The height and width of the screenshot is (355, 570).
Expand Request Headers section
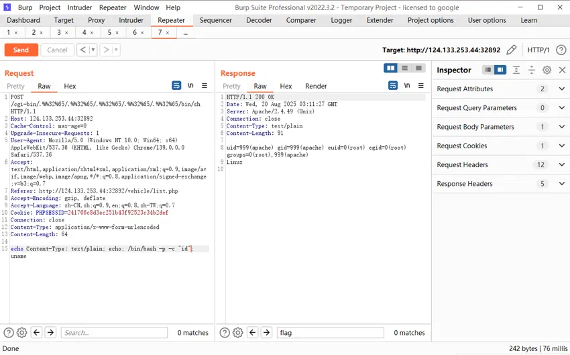pyautogui.click(x=562, y=164)
